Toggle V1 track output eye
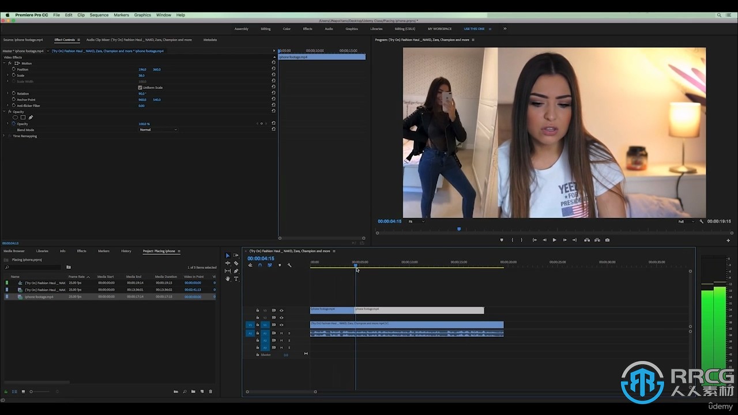The width and height of the screenshot is (738, 415). coord(281,325)
